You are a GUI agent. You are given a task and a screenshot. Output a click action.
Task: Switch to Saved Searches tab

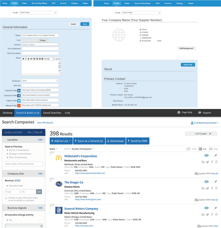[52, 113]
